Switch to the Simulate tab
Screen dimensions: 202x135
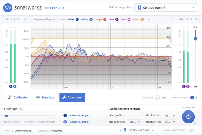[45, 97]
